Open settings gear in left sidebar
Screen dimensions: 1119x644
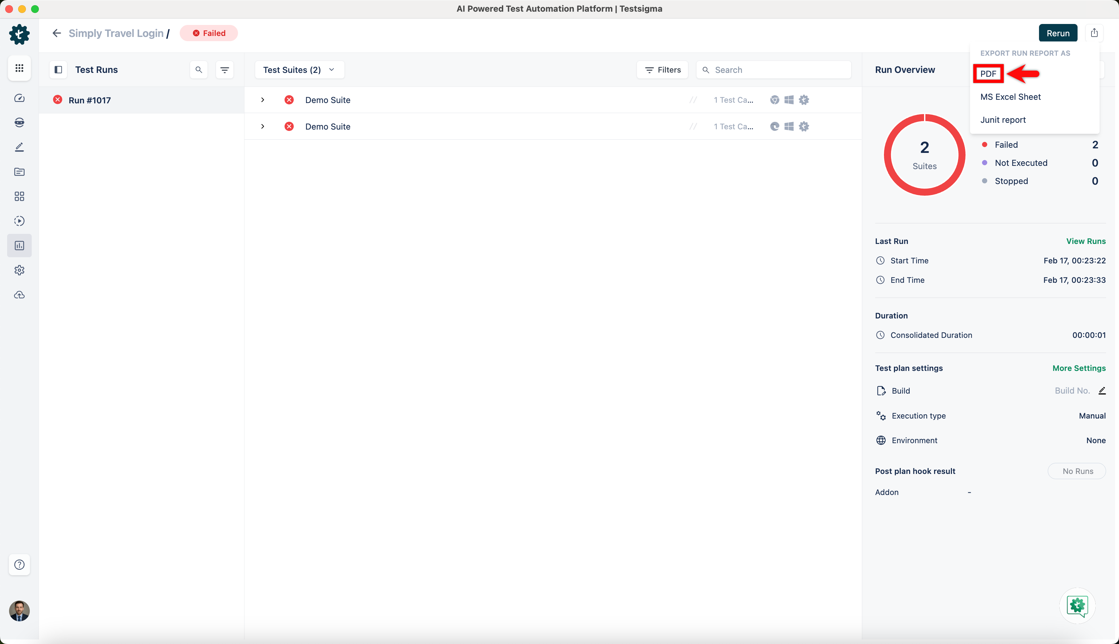(x=19, y=270)
